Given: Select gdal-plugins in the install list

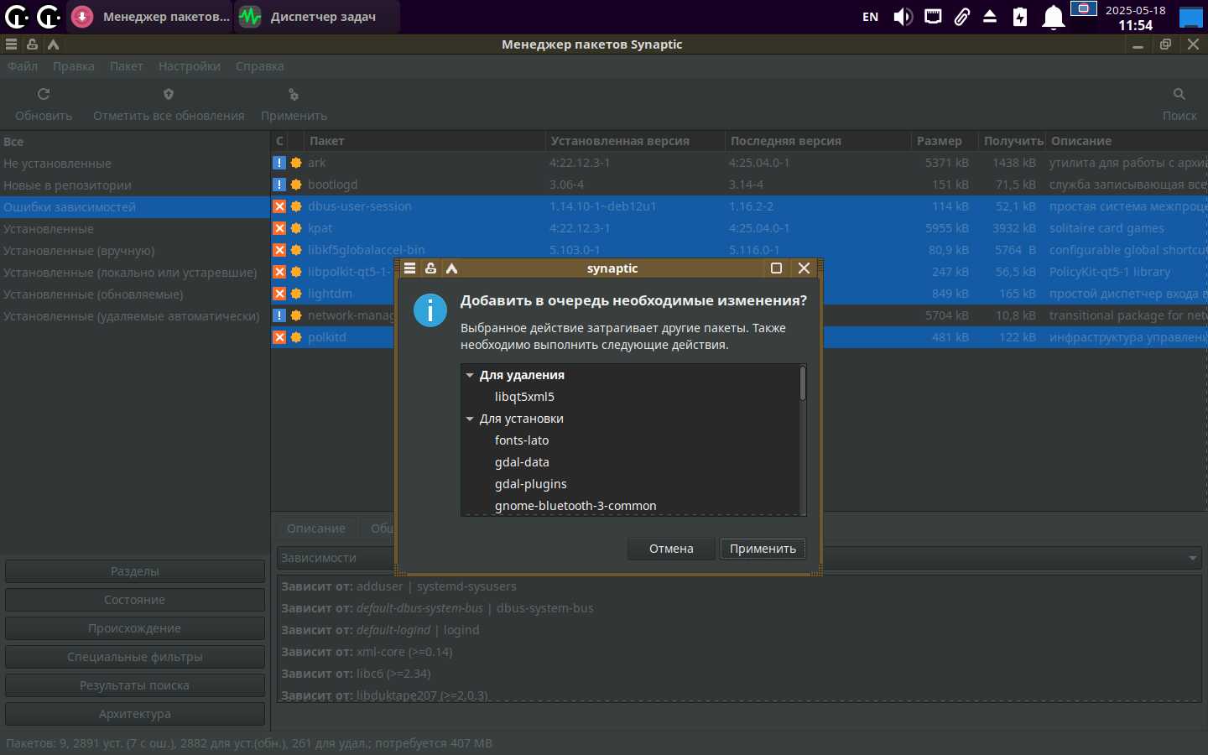Looking at the screenshot, I should pyautogui.click(x=531, y=484).
